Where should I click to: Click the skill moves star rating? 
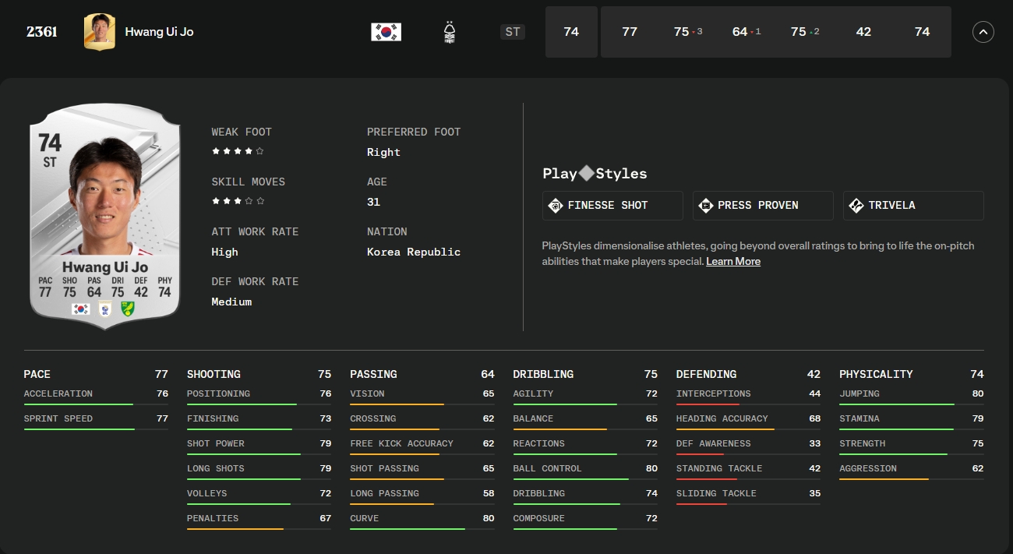238,202
